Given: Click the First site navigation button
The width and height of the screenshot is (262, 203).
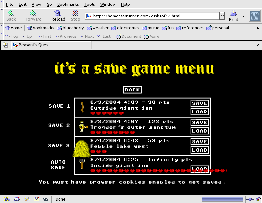Looking at the screenshot, I should (44, 37).
